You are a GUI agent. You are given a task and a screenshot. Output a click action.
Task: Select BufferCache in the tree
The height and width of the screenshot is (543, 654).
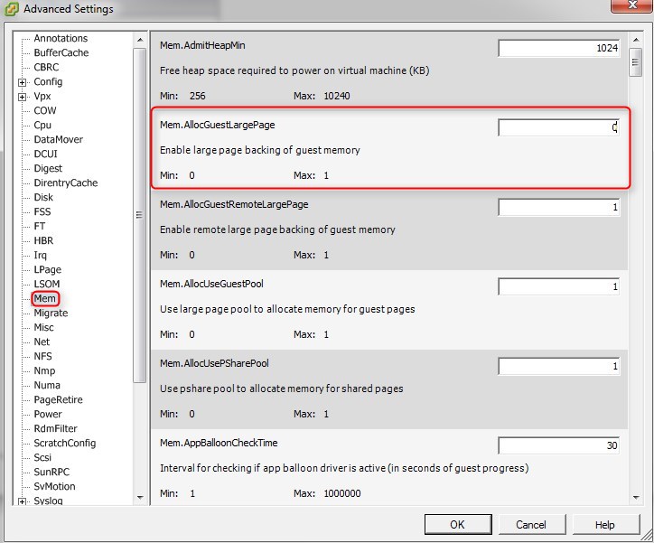pyautogui.click(x=61, y=53)
